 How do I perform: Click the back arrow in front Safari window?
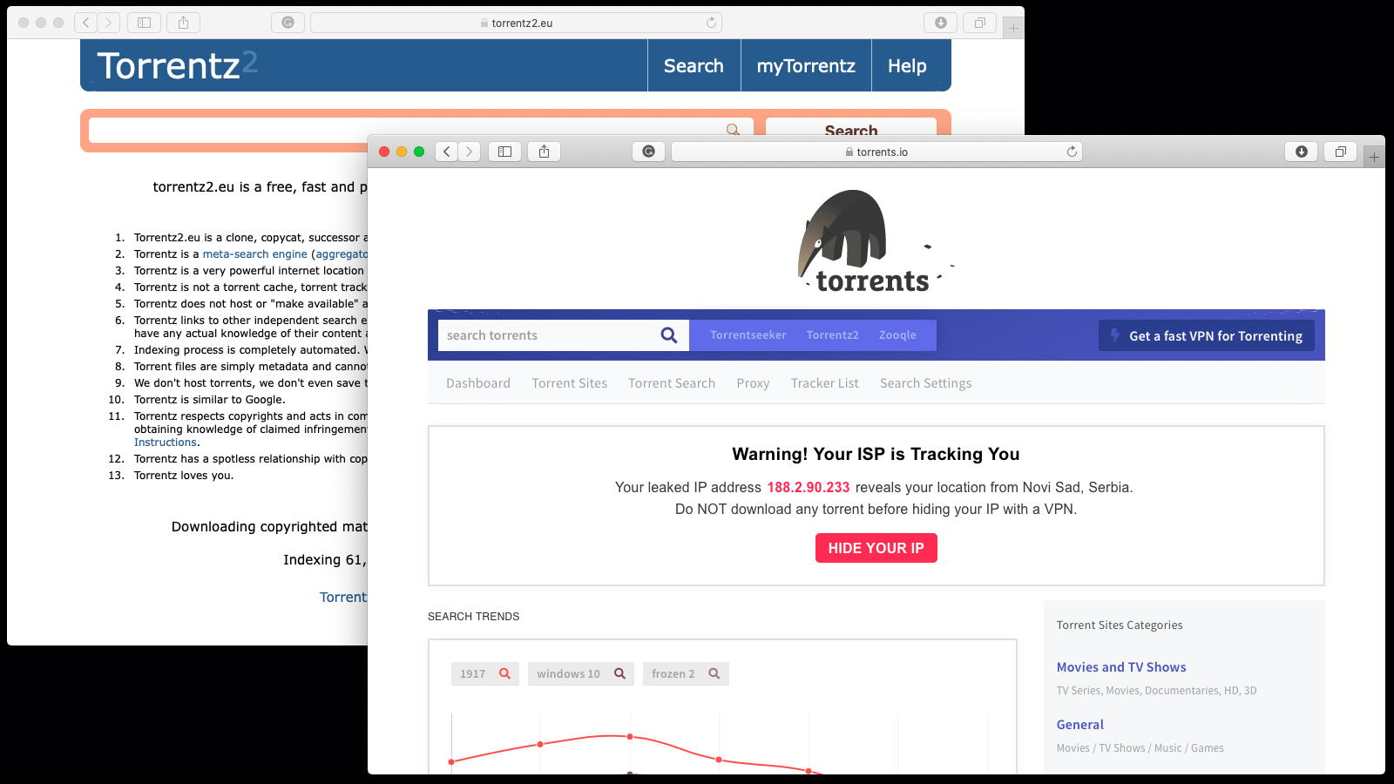point(447,152)
